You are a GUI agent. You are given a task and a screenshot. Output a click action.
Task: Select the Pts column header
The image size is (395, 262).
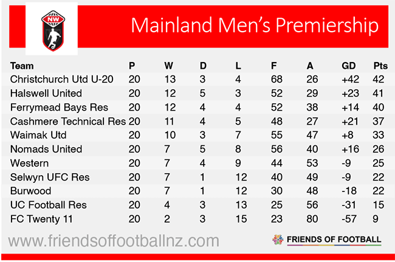[380, 66]
